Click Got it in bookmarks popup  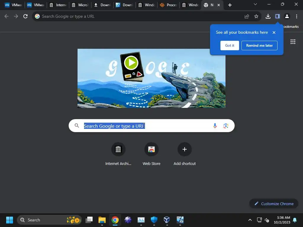[x=230, y=46]
